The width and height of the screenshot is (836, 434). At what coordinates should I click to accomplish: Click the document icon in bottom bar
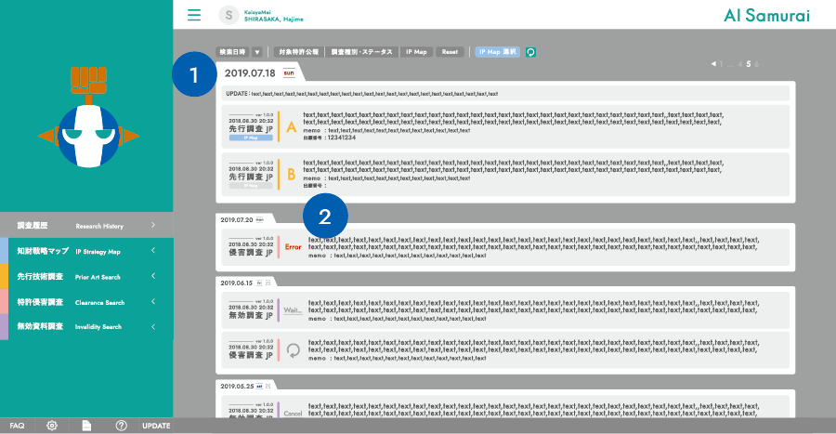pos(86,425)
